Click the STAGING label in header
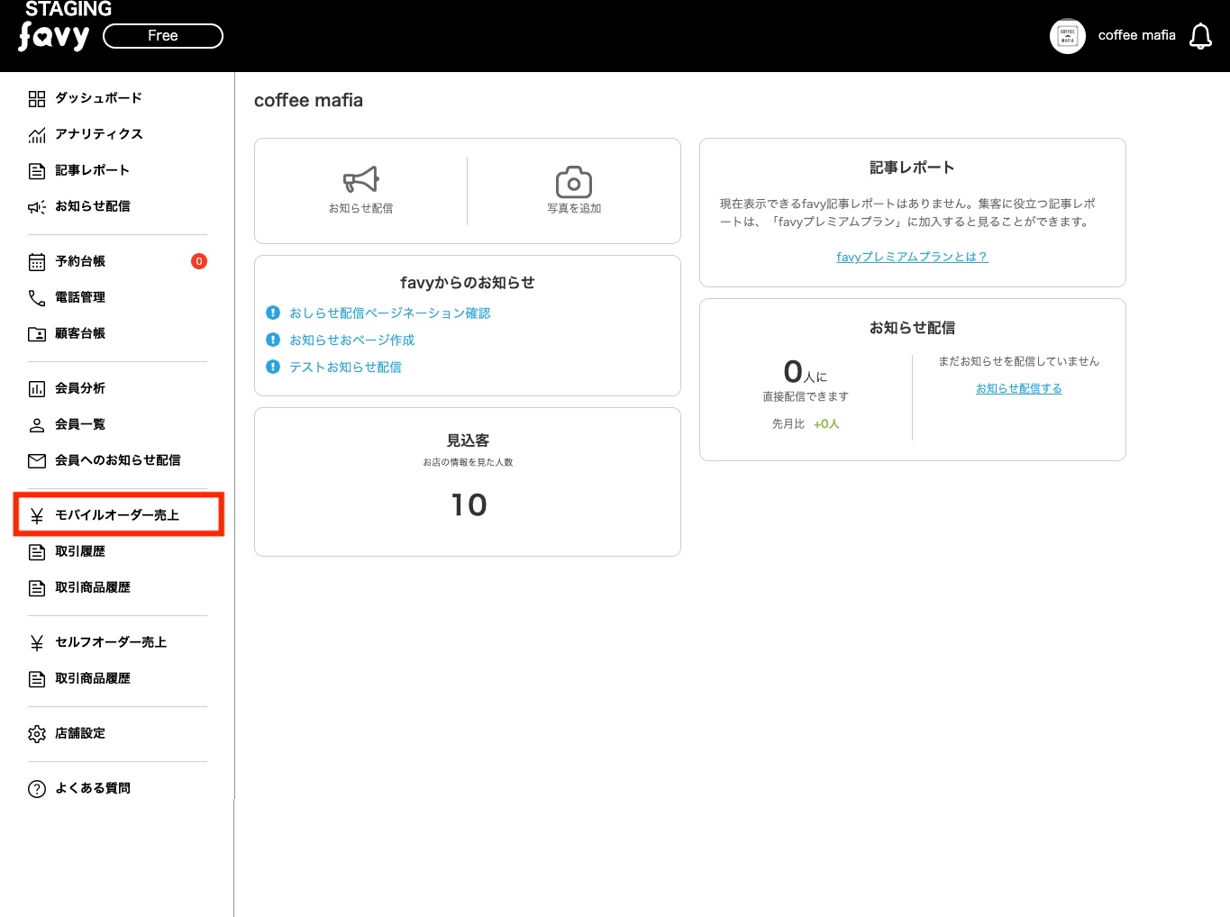The height and width of the screenshot is (917, 1230). 68,9
